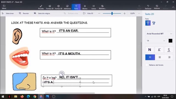Click the volume tray icon
This screenshot has width=176, height=99.
pos(155,97)
